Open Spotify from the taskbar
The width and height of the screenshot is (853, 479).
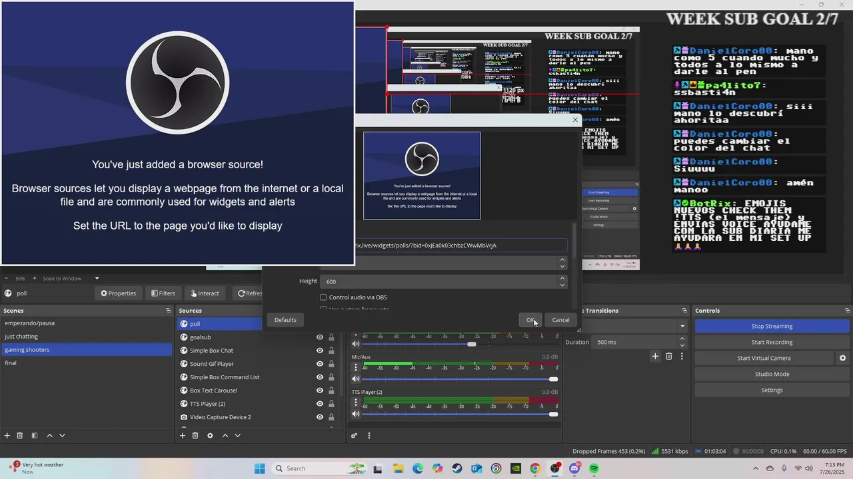coord(594,468)
